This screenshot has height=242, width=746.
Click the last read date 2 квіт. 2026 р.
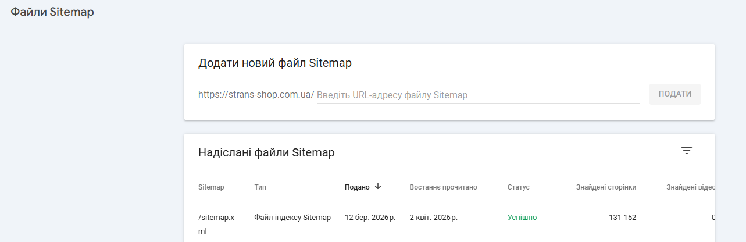[x=433, y=218]
